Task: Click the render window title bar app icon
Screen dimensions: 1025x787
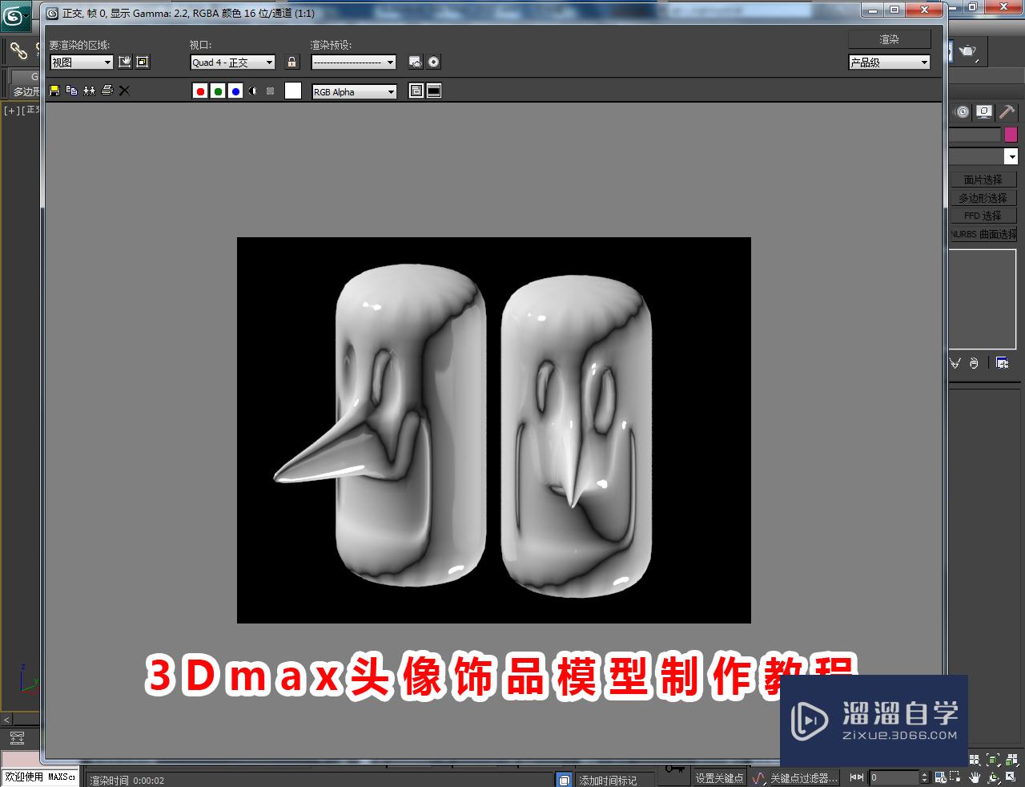Action: point(53,13)
